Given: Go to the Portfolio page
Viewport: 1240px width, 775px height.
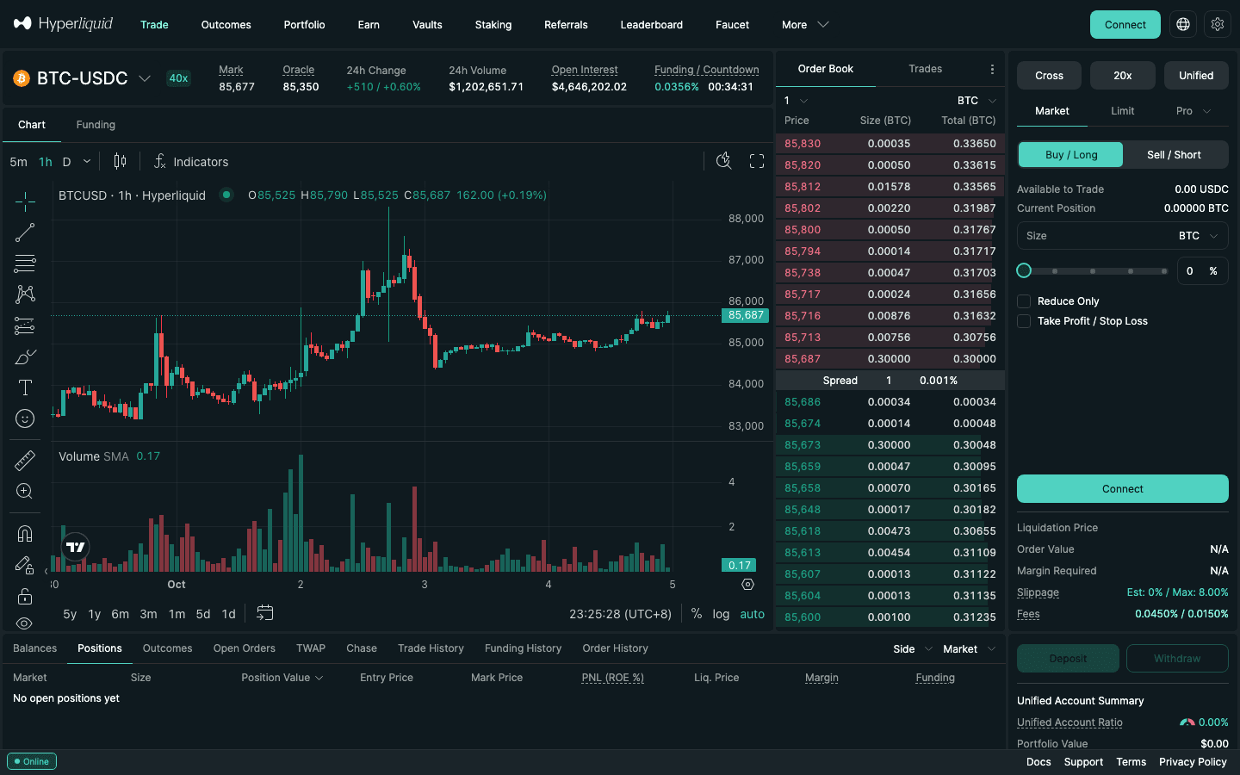Looking at the screenshot, I should [x=305, y=25].
